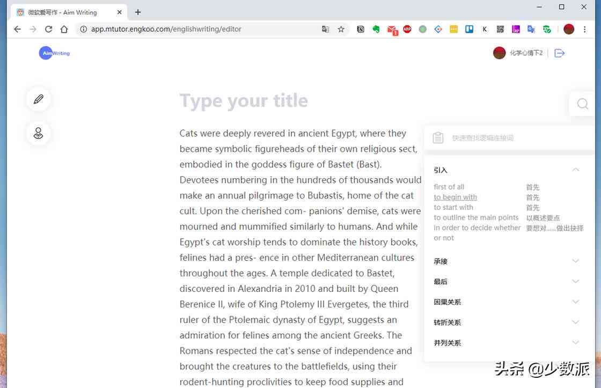
Task: Click the phrase 'to outline the main points'
Action: coord(476,217)
